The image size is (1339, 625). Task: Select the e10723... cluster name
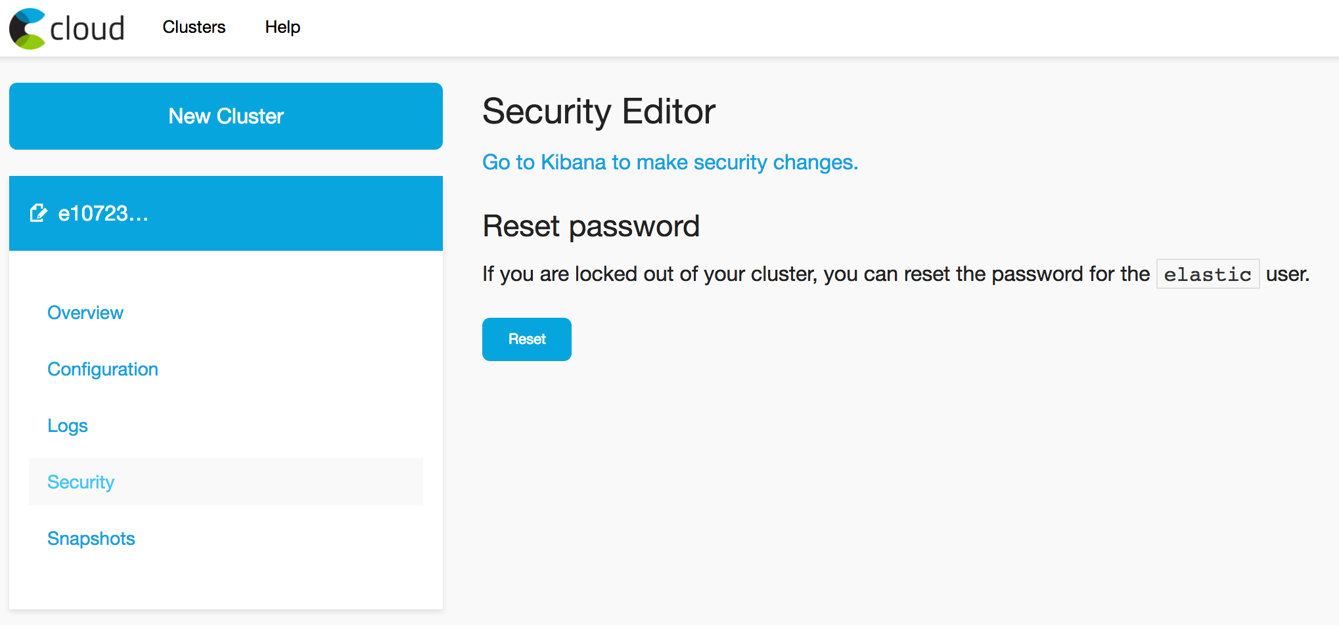pos(103,213)
